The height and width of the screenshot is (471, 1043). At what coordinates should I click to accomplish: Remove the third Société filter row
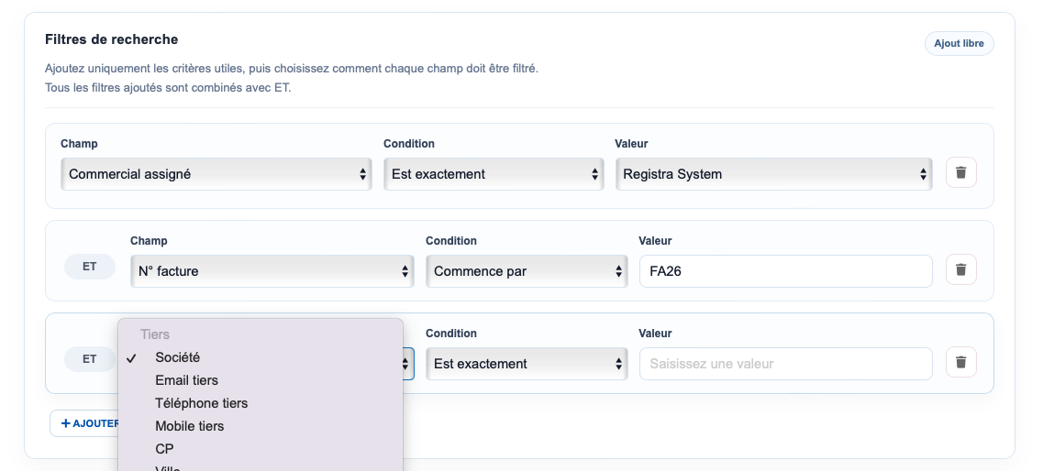click(961, 362)
